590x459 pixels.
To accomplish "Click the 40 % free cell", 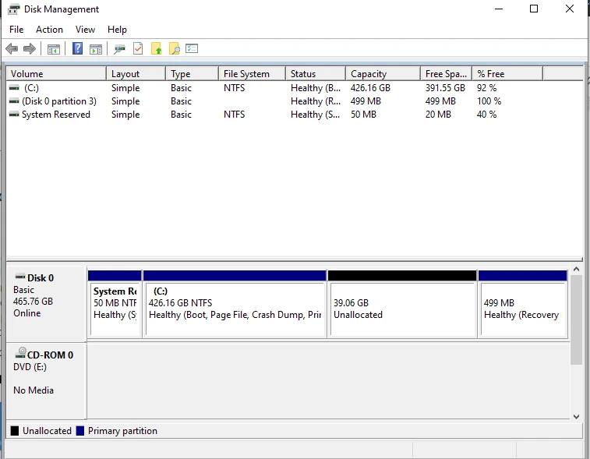I will click(487, 114).
